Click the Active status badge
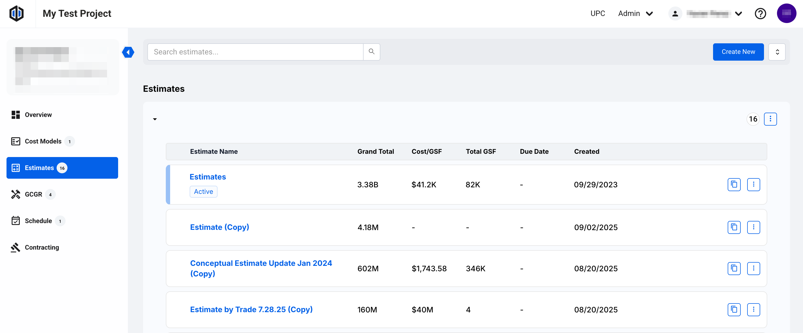Viewport: 803px width, 333px height. (x=203, y=192)
